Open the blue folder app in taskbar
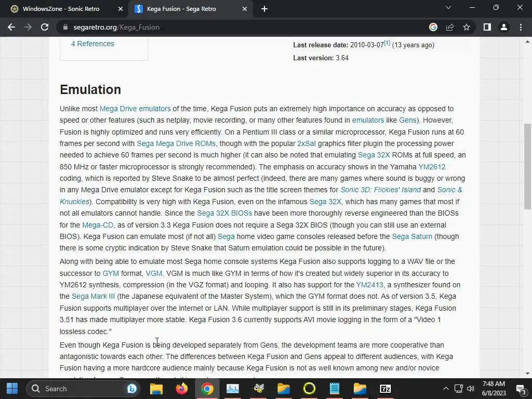532x399 pixels. click(x=284, y=389)
